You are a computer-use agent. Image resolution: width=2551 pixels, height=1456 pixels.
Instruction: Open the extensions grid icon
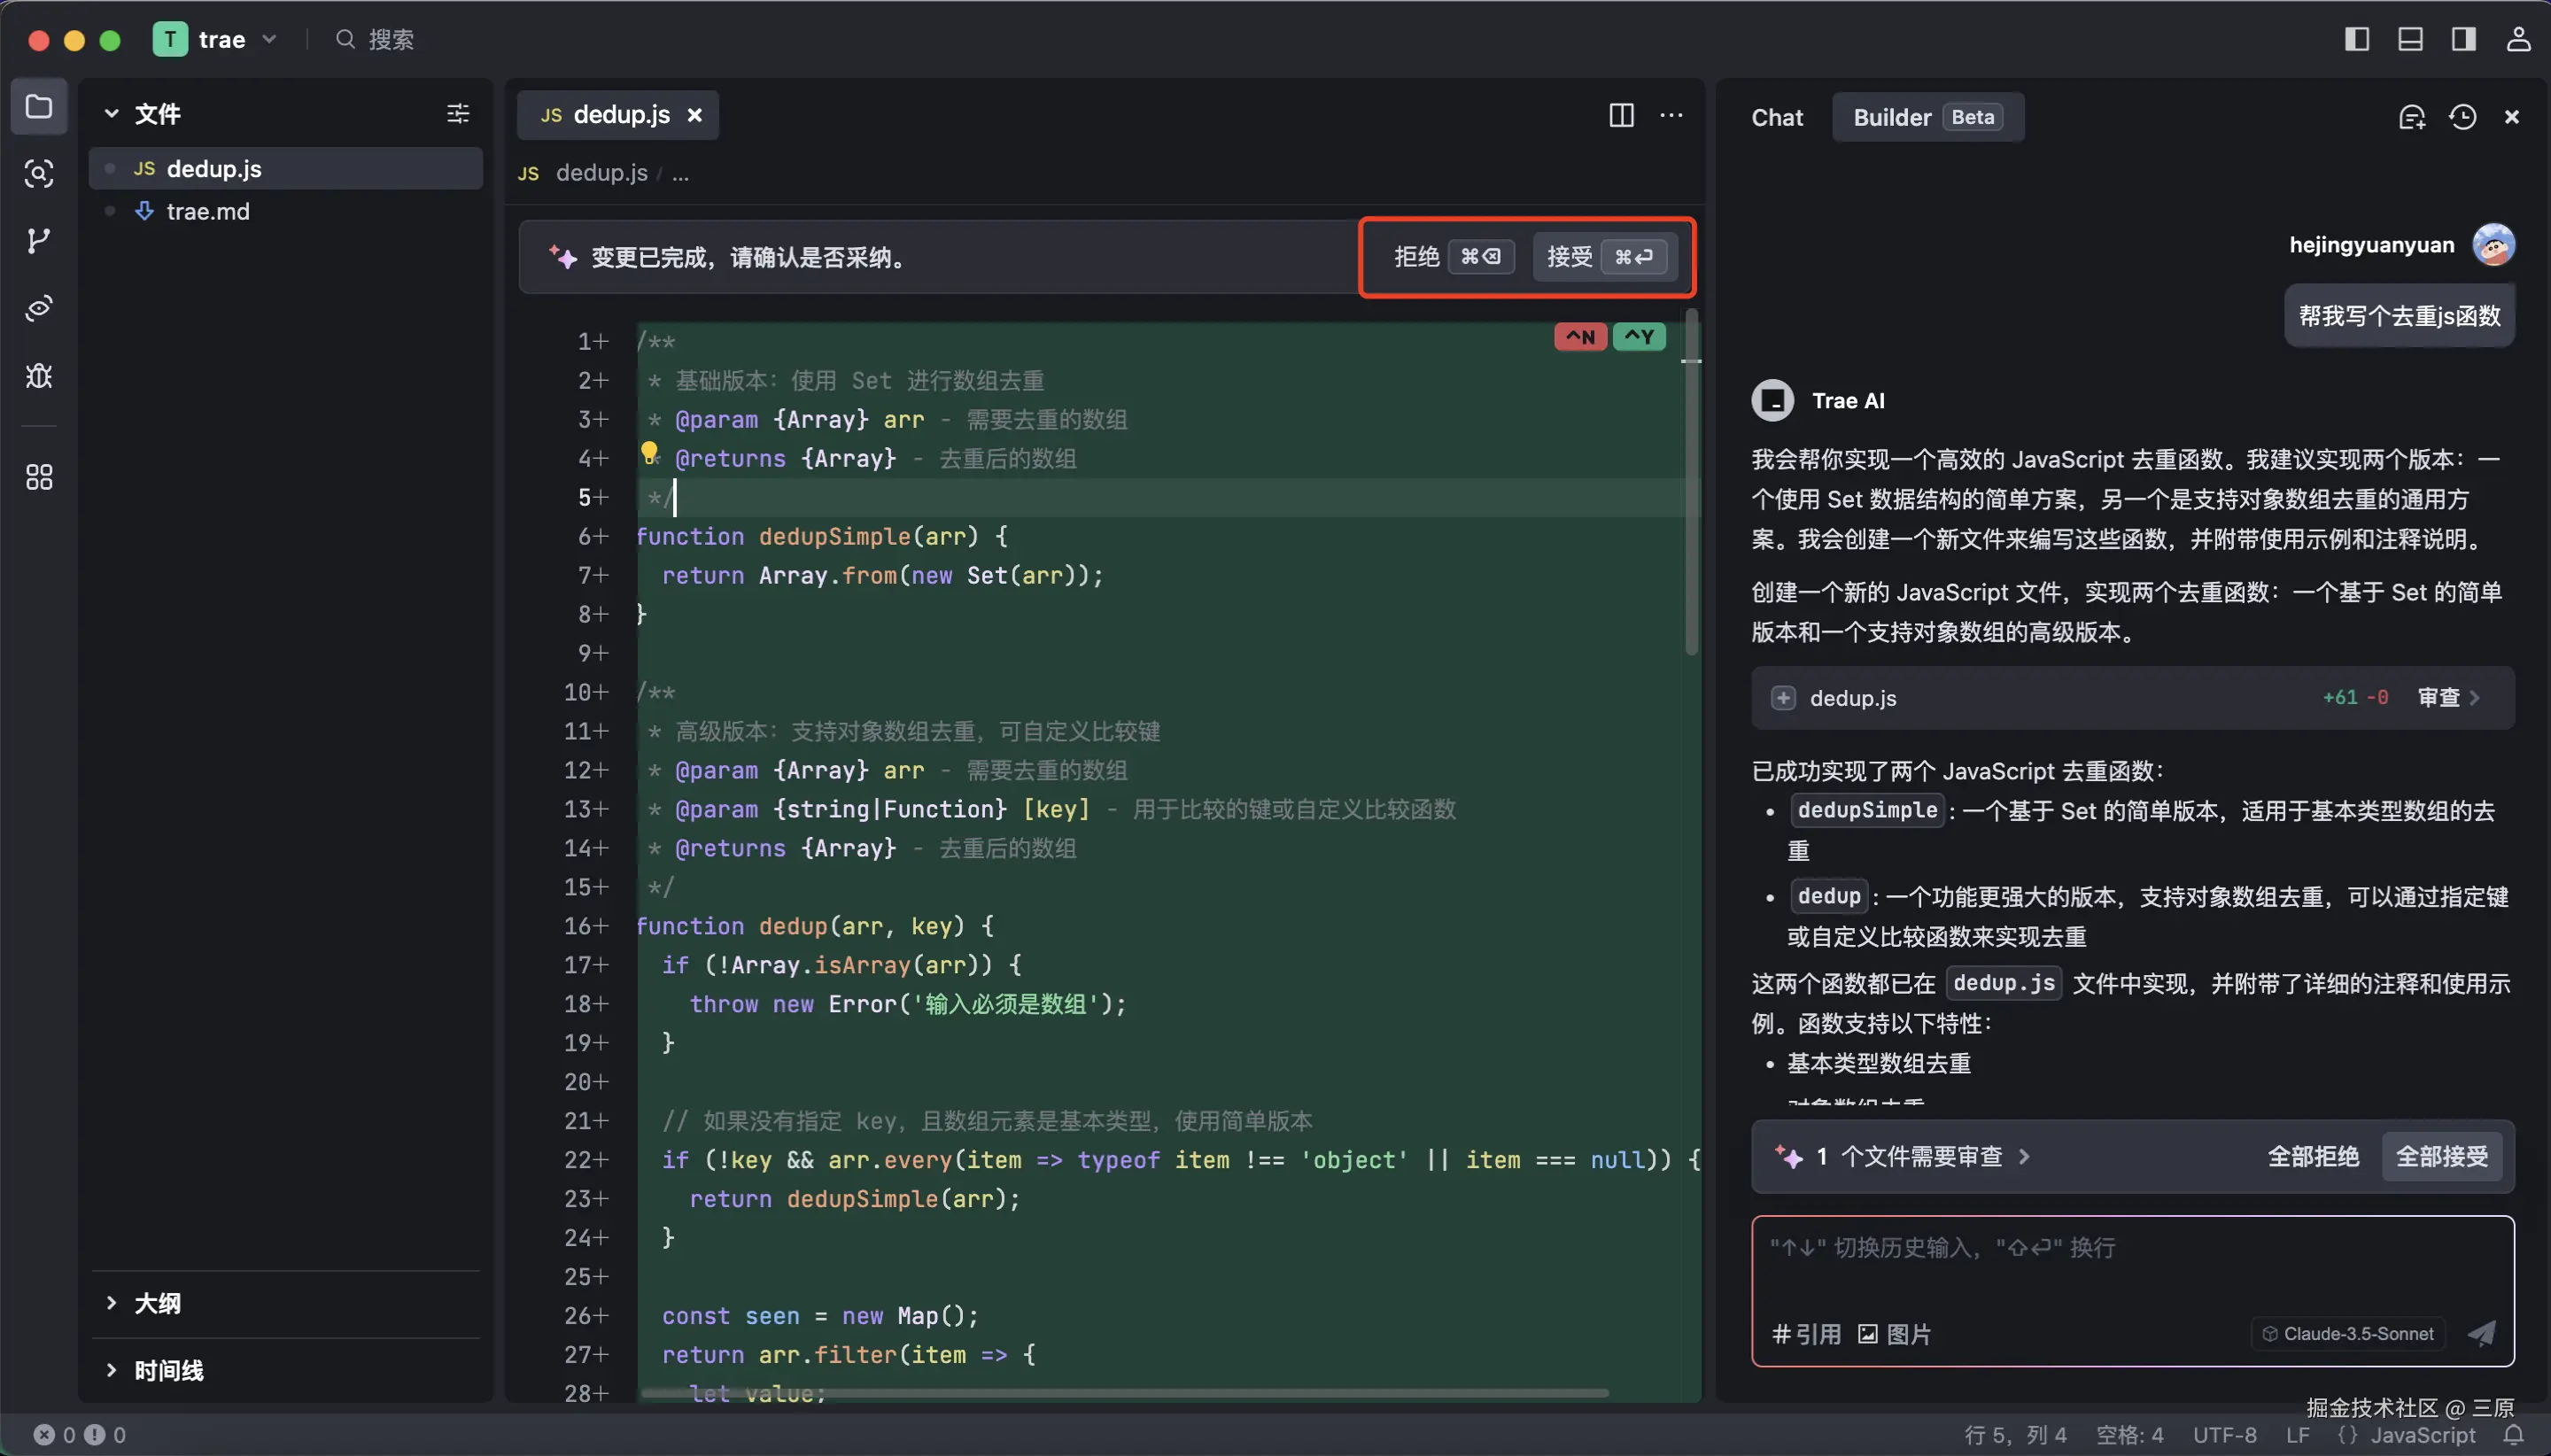38,477
